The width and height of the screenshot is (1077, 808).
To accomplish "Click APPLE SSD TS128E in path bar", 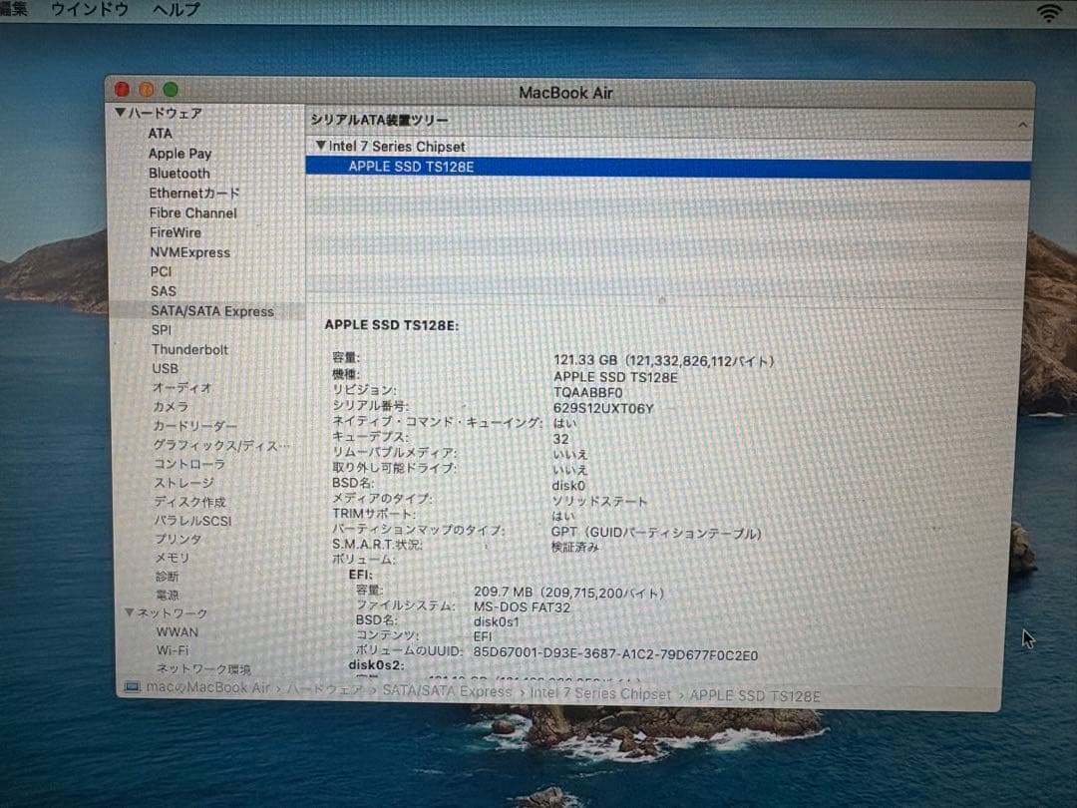I will [x=755, y=695].
